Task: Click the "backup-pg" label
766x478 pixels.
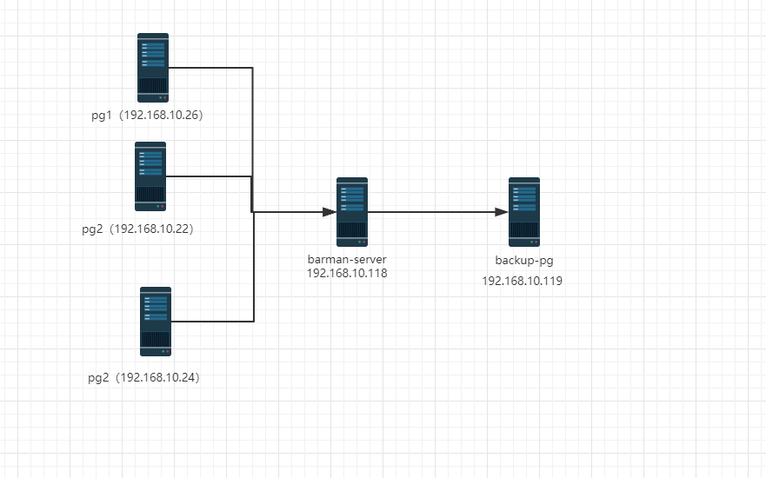Action: click(x=524, y=260)
